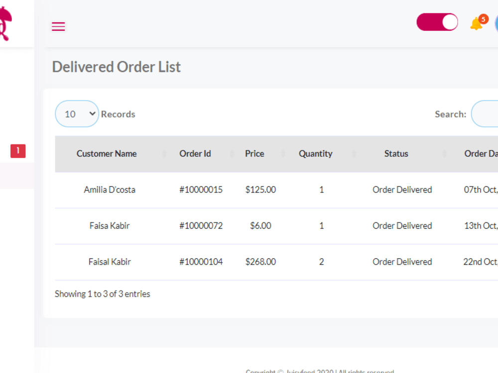Sort orders by Price

pyautogui.click(x=254, y=154)
